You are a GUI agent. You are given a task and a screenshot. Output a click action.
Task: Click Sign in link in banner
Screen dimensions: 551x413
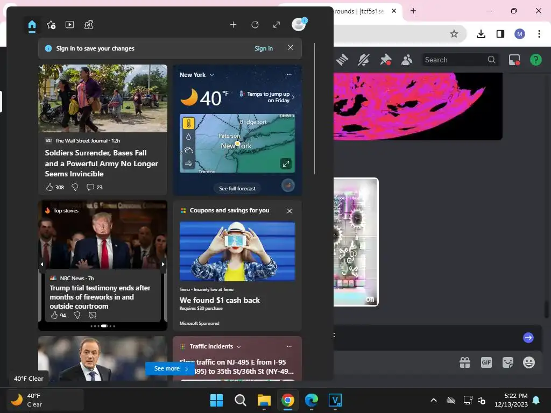[x=264, y=48]
